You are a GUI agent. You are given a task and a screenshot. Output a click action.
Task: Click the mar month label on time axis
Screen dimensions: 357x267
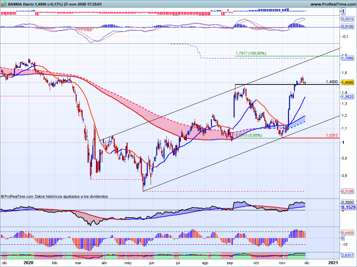point(78,263)
